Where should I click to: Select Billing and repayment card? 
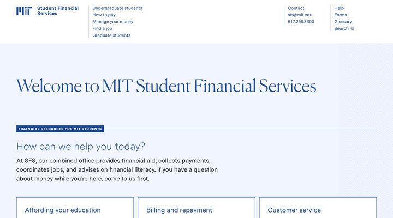click(x=179, y=210)
